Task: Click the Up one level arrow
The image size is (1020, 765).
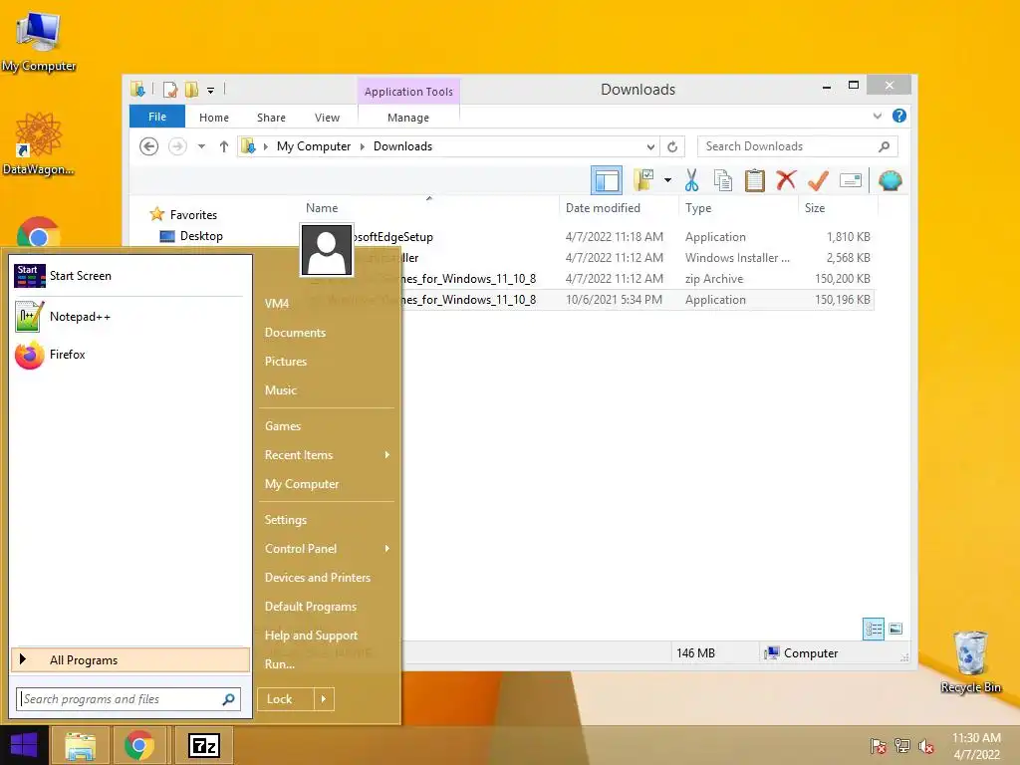Action: coord(224,146)
